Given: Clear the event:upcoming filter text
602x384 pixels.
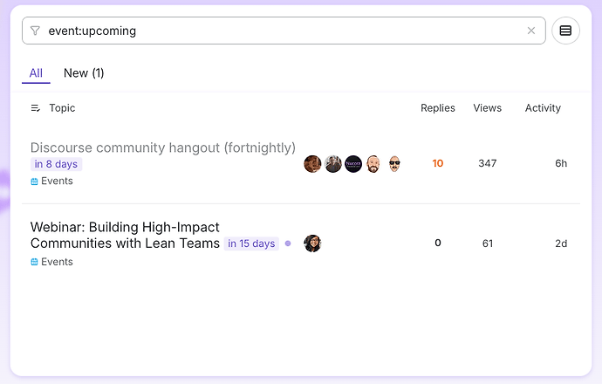Looking at the screenshot, I should [531, 31].
